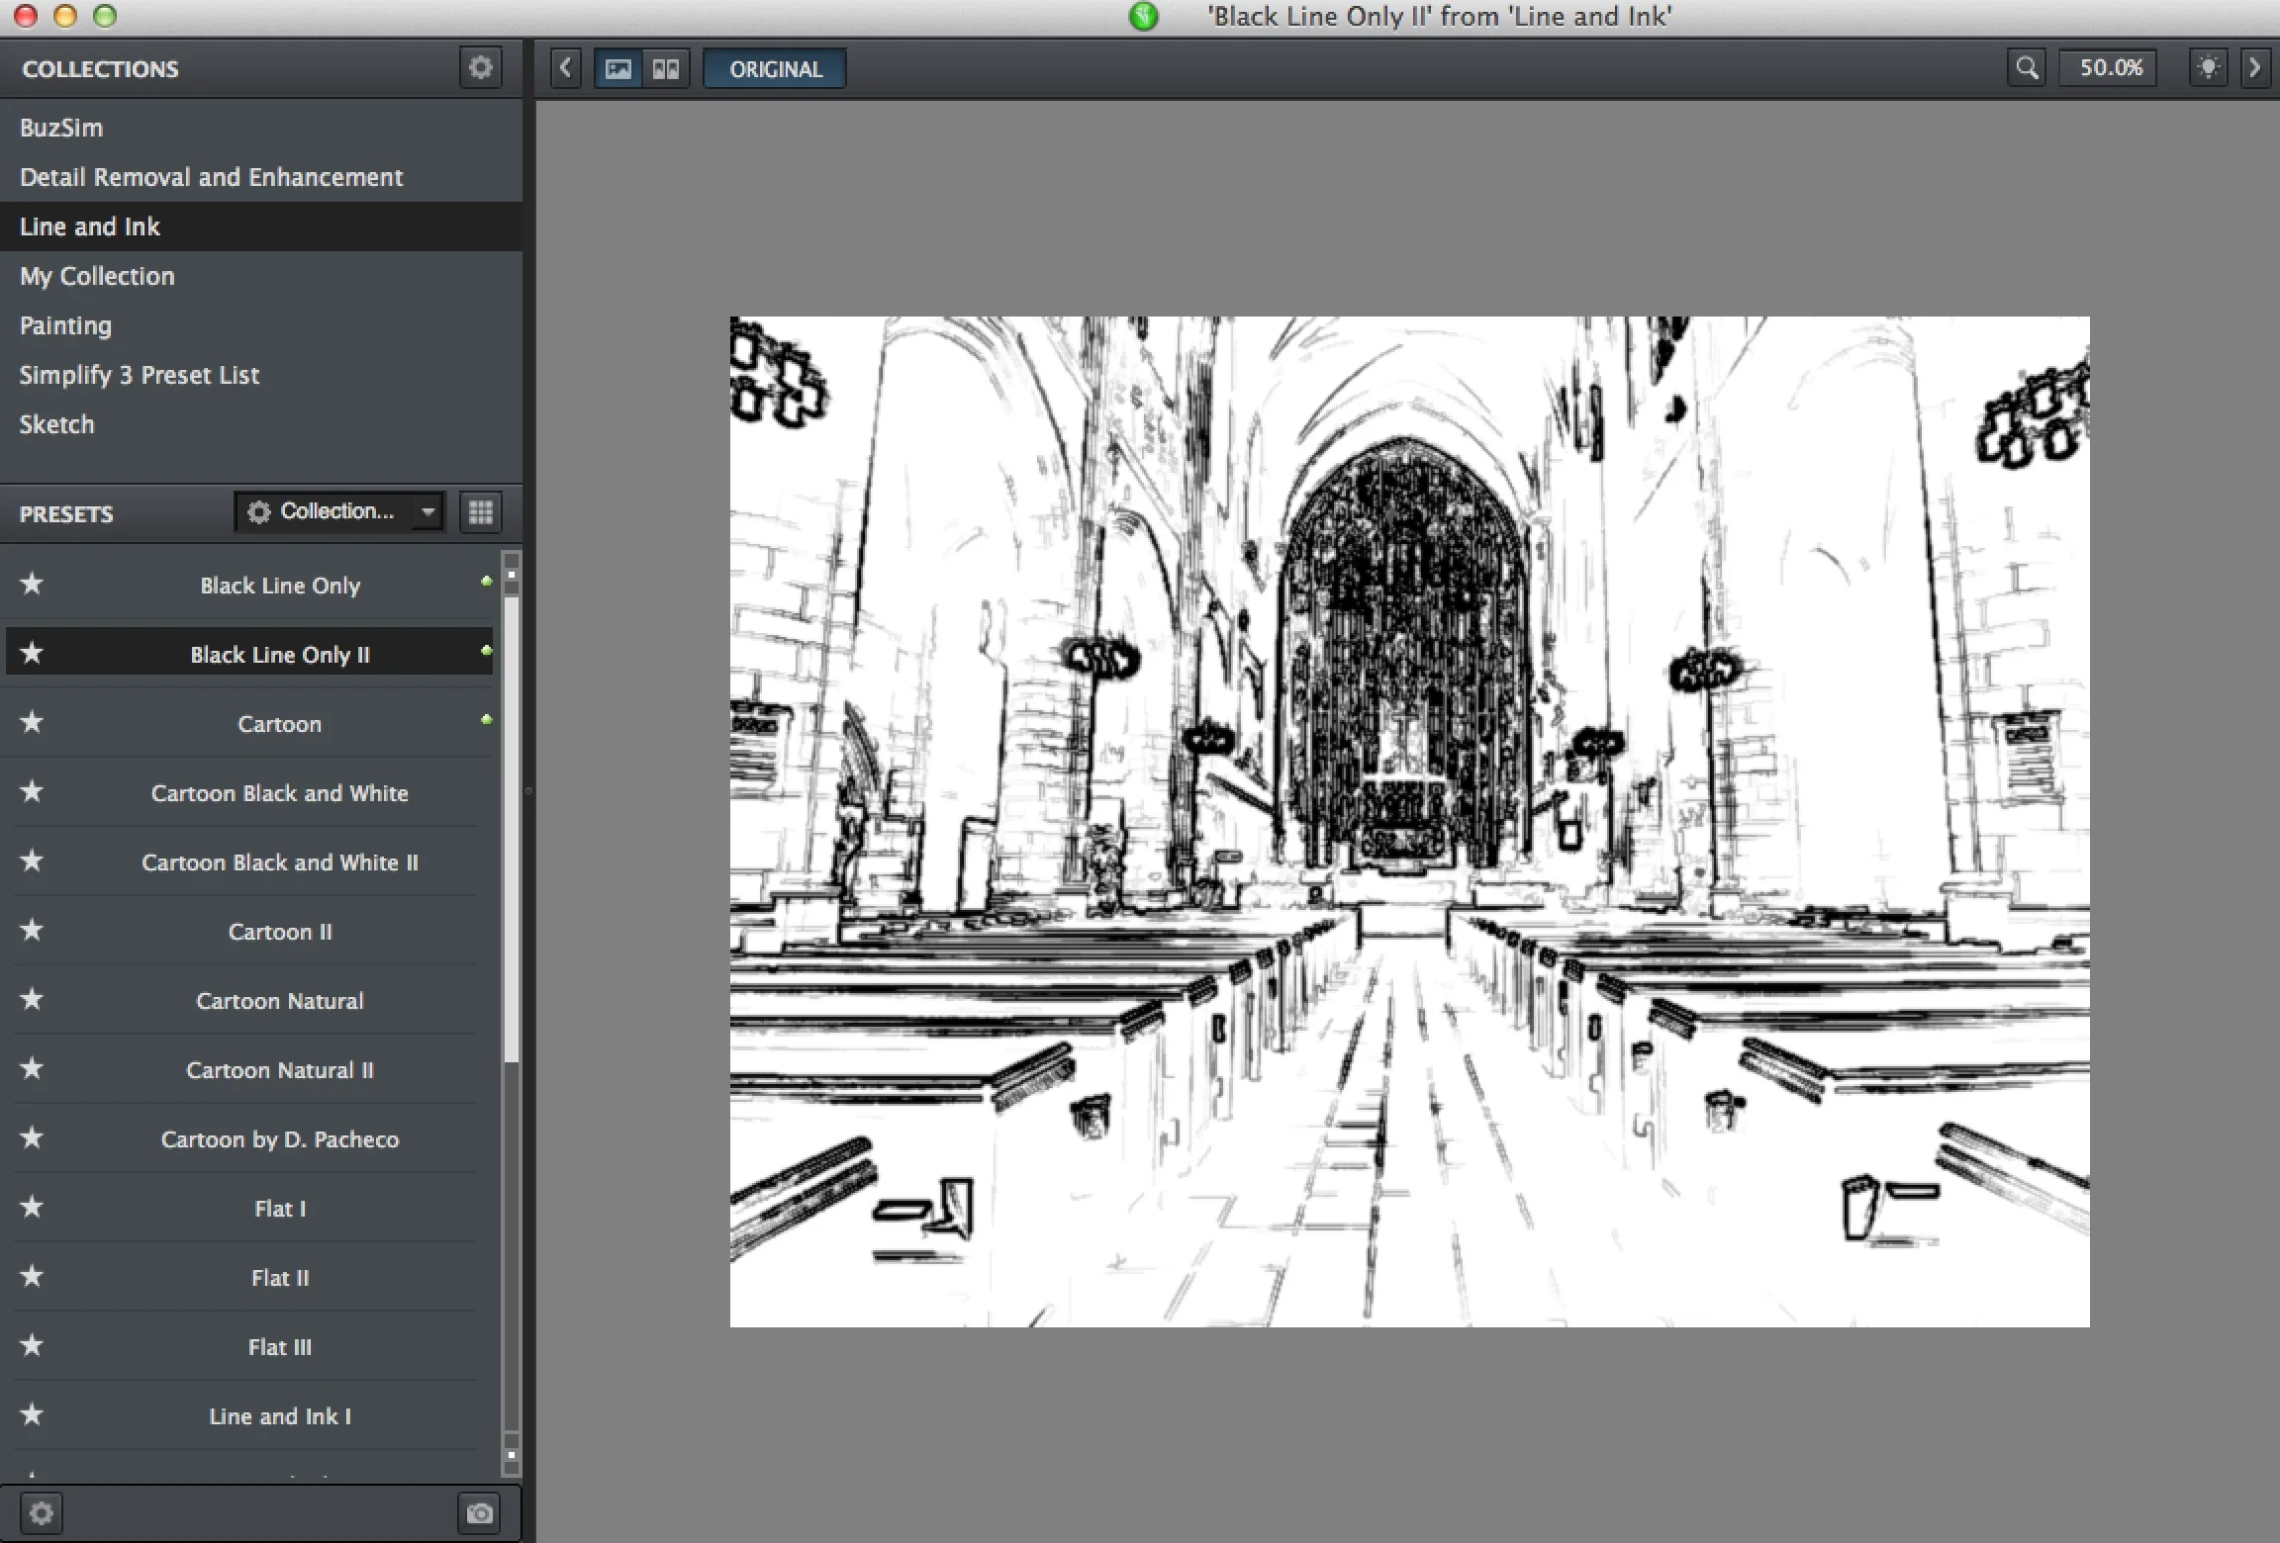Toggle star for Flat I preset
Viewport: 2280px width, 1543px height.
(x=32, y=1208)
